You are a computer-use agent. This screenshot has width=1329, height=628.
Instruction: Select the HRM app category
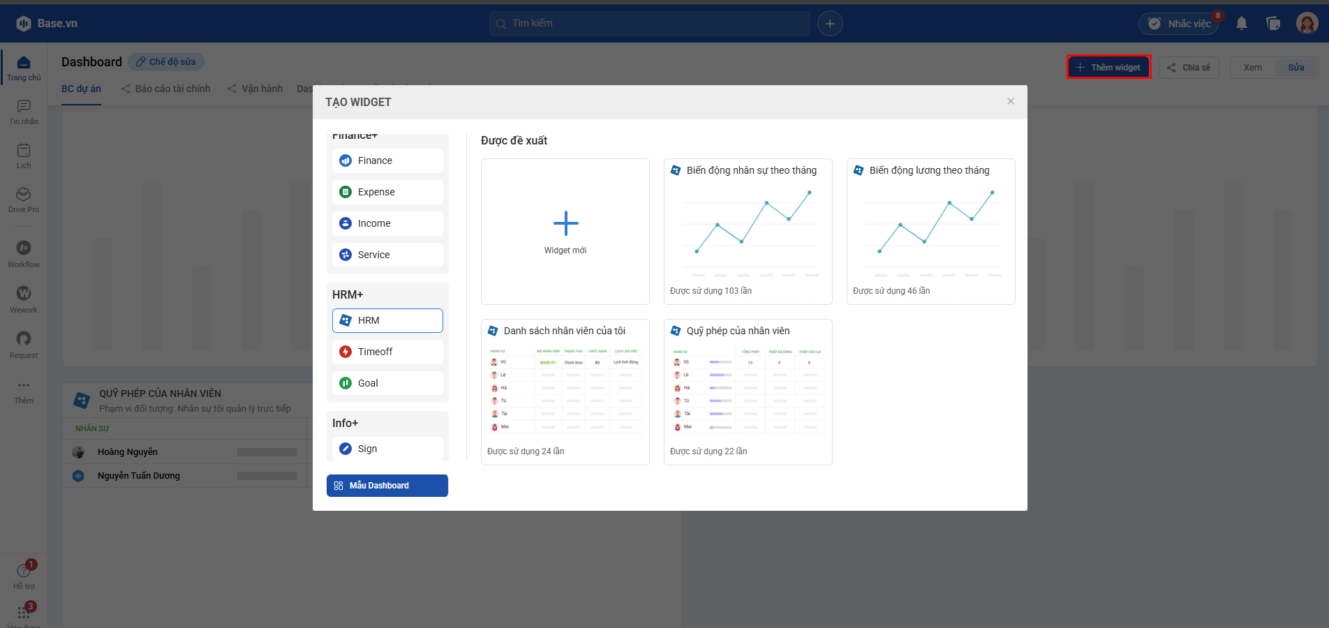tap(387, 320)
